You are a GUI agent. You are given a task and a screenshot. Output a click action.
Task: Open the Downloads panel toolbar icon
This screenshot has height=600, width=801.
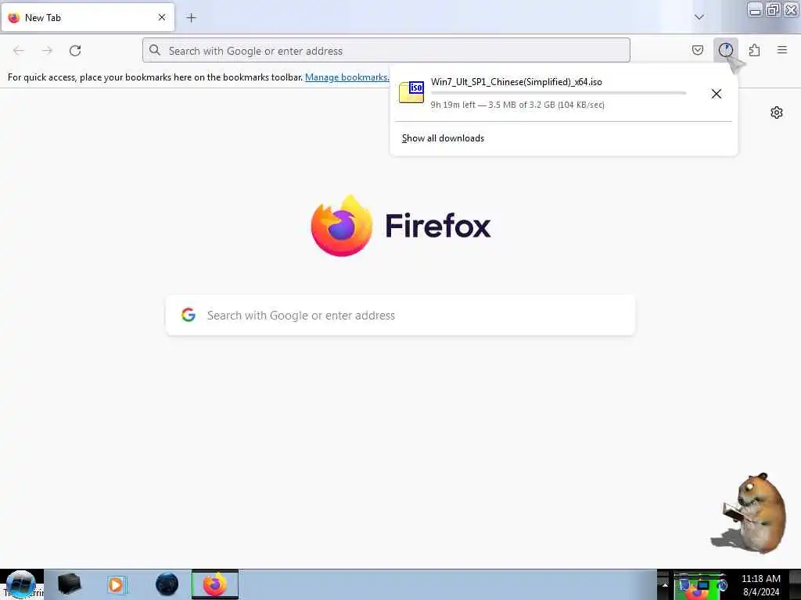(725, 50)
